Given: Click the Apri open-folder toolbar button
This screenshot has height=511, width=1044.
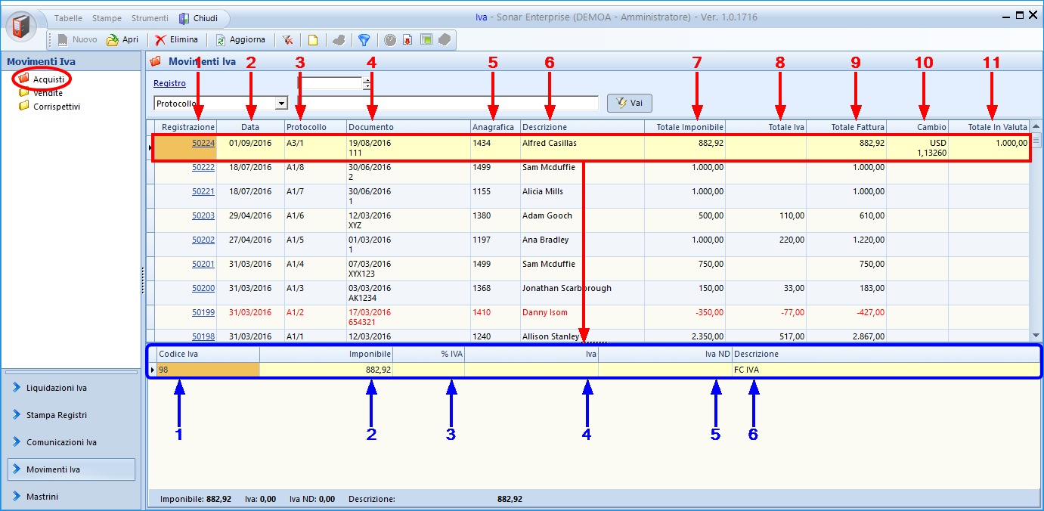Looking at the screenshot, I should coord(122,40).
